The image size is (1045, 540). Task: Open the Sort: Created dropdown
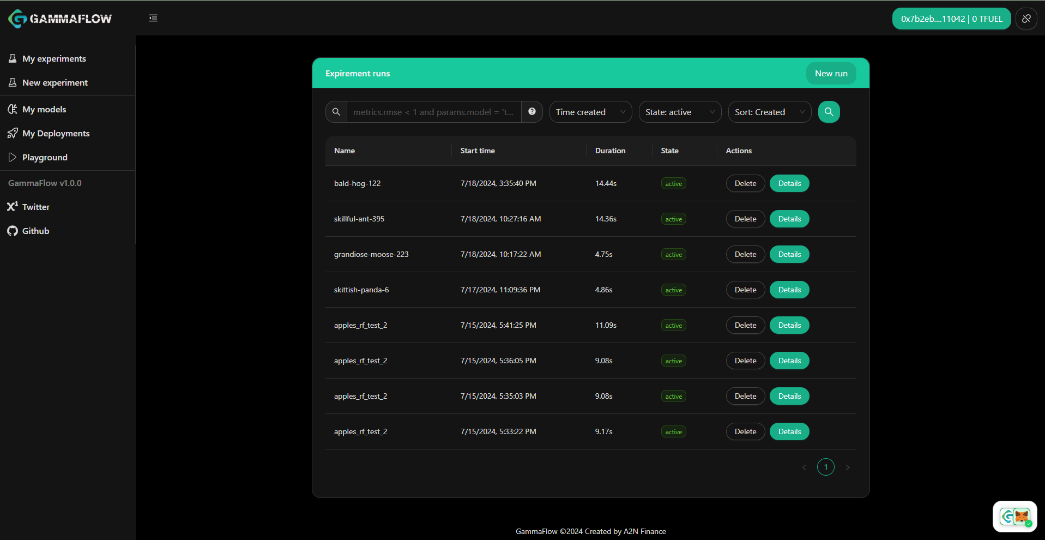pyautogui.click(x=769, y=112)
